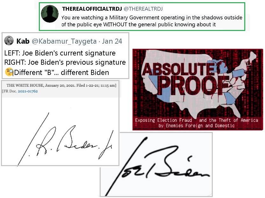The height and width of the screenshot is (198, 265).
Task: Open the Jan 24 tweet timestamp
Action: point(112,41)
